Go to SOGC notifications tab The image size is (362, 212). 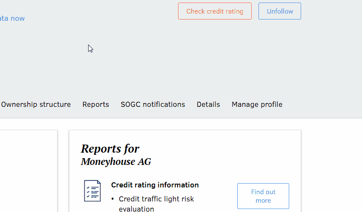point(152,104)
